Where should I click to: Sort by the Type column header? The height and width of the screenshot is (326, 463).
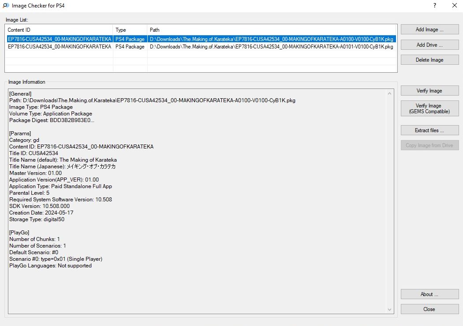[x=130, y=30]
